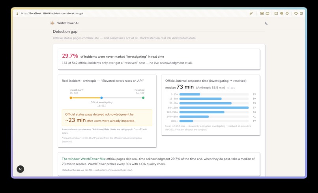Click "Official internal response time" card title
Viewport: 318px width, 193px height.
[x=206, y=81]
